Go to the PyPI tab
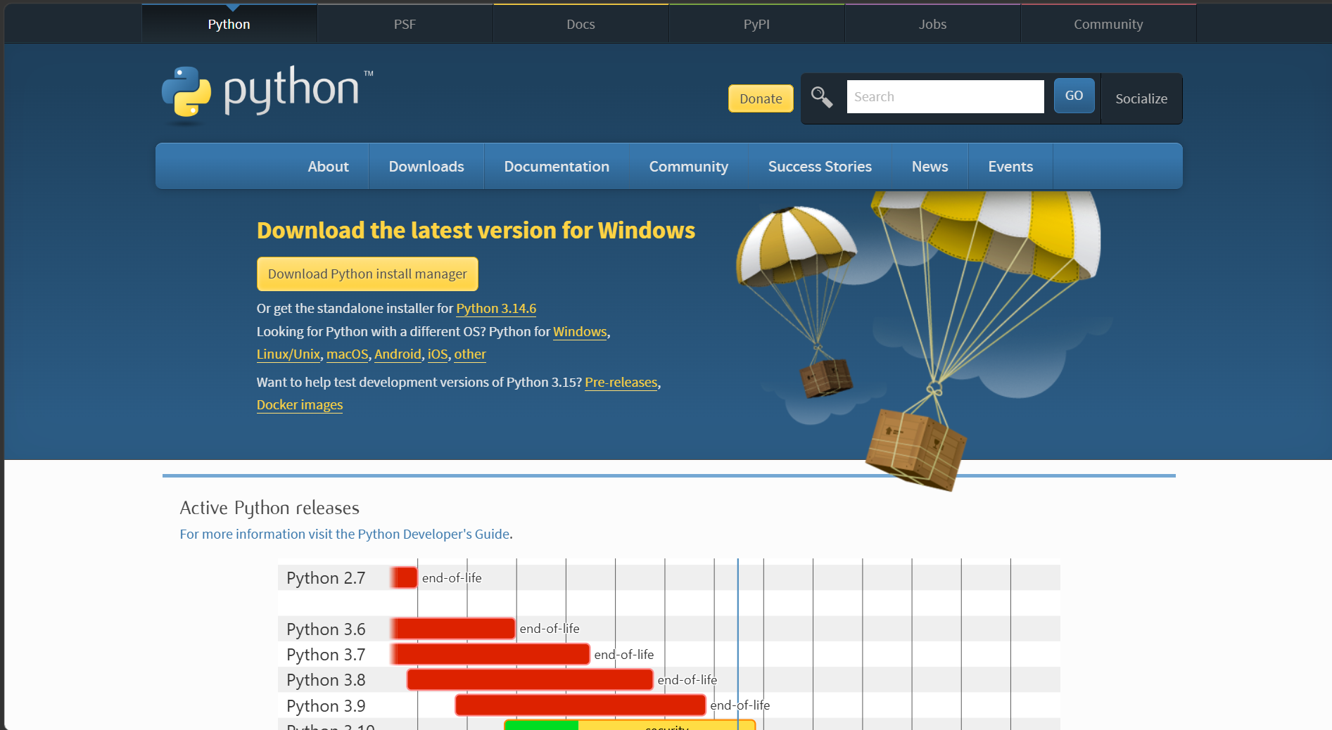Viewport: 1332px width, 730px height. point(756,24)
